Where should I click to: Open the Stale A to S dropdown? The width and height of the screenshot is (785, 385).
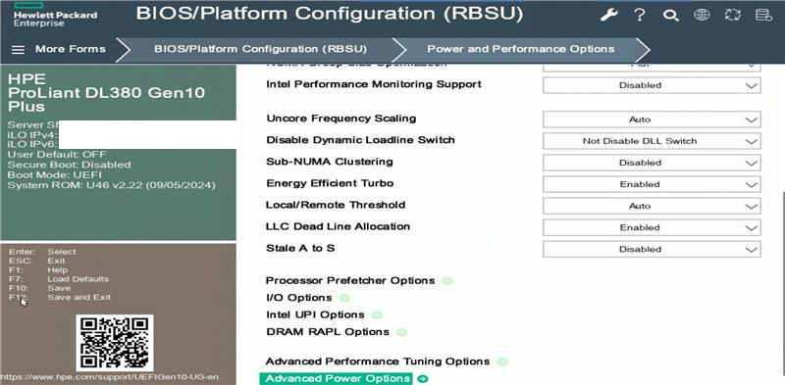pyautogui.click(x=652, y=249)
